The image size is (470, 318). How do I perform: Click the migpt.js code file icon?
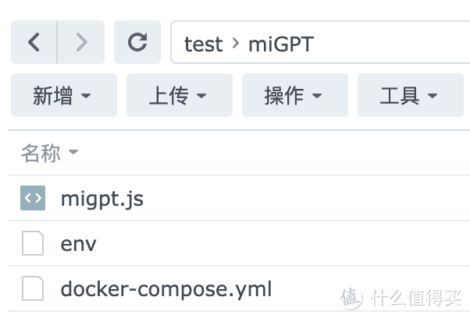33,199
